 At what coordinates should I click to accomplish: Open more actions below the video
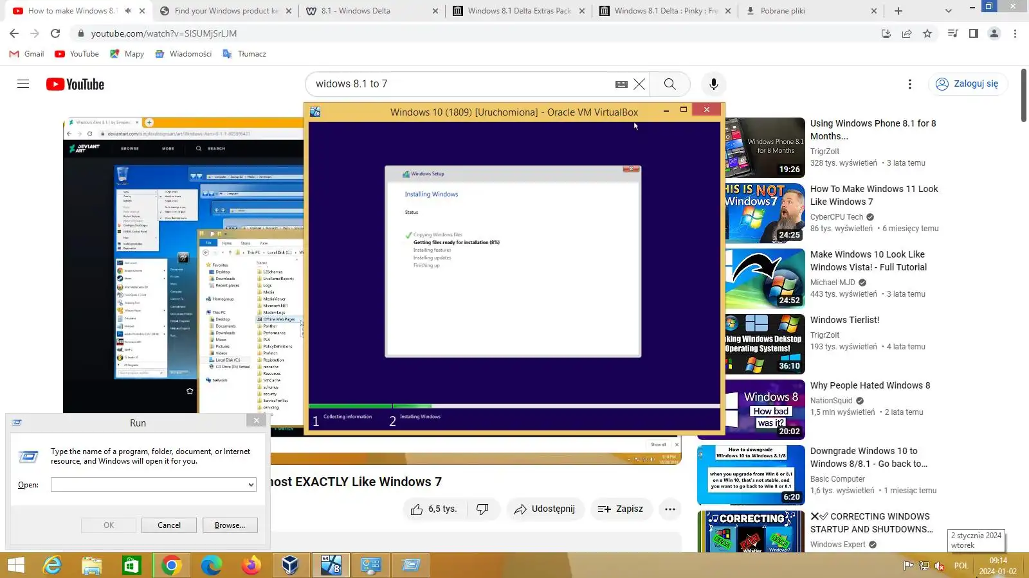tap(670, 509)
